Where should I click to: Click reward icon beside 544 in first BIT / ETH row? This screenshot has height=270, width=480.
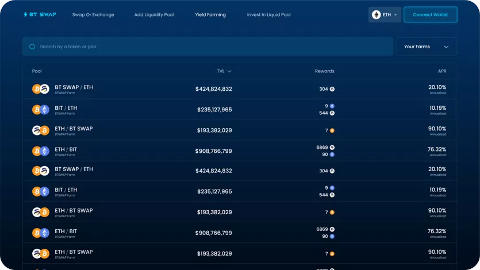(x=332, y=113)
